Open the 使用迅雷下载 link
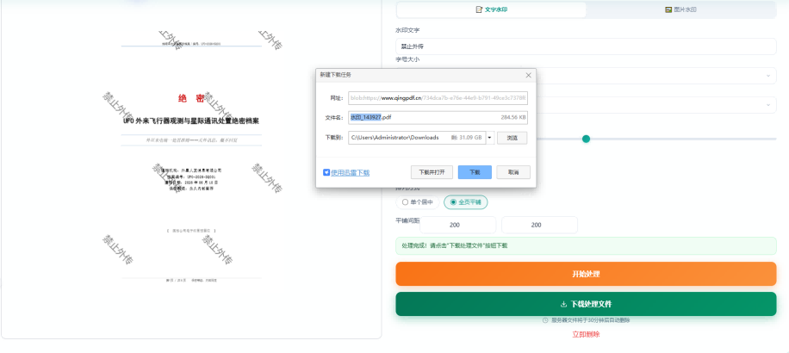Screen dimensions: 789x353 tap(351, 172)
